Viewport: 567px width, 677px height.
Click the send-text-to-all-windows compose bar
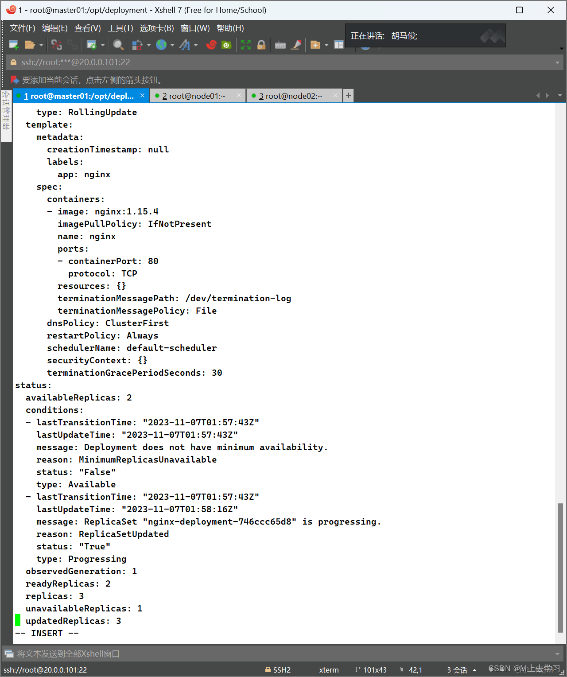coord(283,654)
